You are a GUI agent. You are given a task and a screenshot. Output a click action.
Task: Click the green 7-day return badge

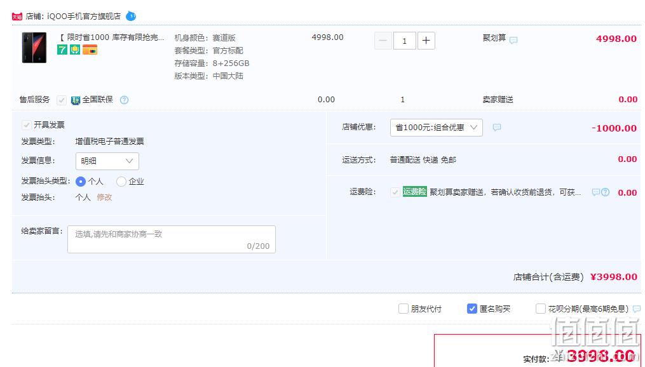click(x=62, y=50)
